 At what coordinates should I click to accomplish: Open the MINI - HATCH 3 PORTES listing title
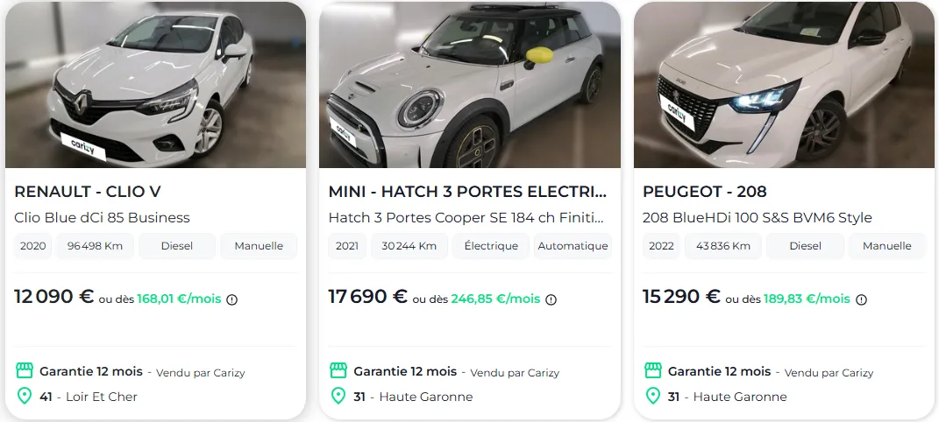tap(467, 191)
